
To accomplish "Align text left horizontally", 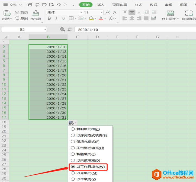I will pos(125,18).
